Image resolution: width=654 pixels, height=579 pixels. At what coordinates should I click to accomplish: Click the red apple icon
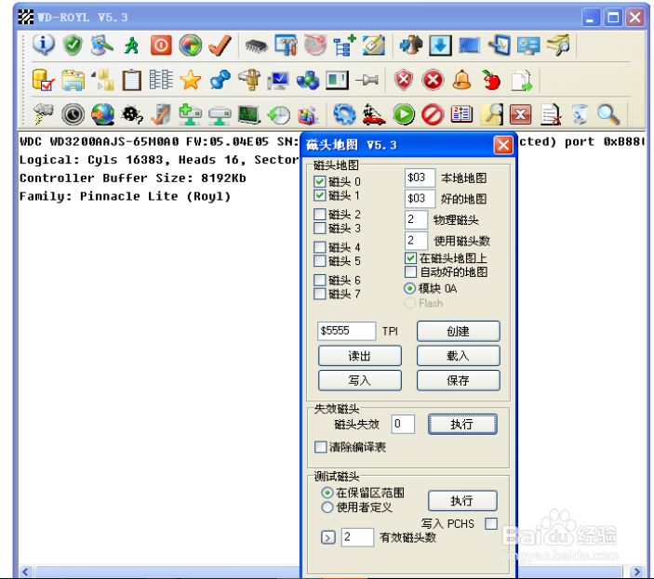coord(491,80)
